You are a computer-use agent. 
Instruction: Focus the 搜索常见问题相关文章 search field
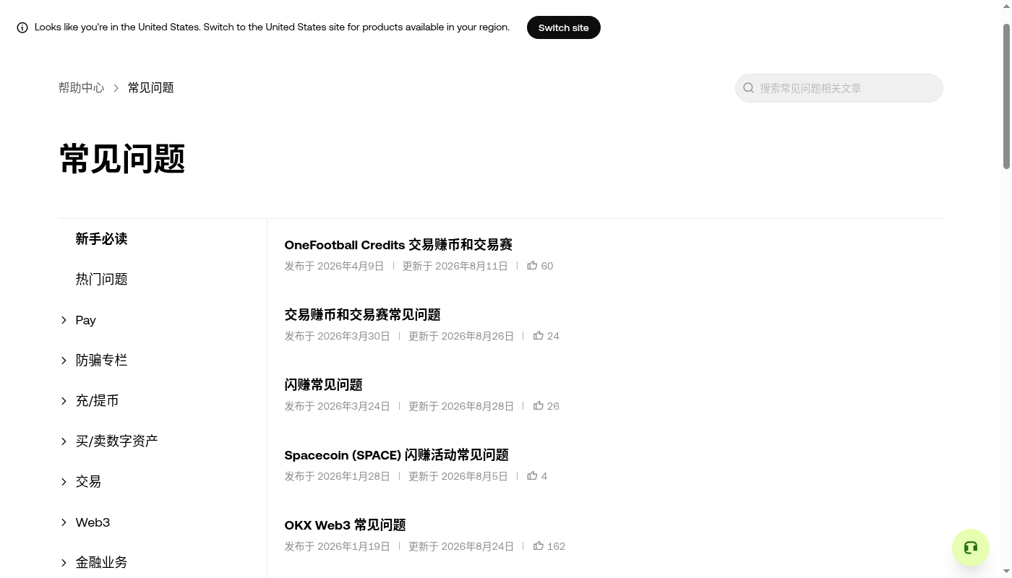click(839, 88)
